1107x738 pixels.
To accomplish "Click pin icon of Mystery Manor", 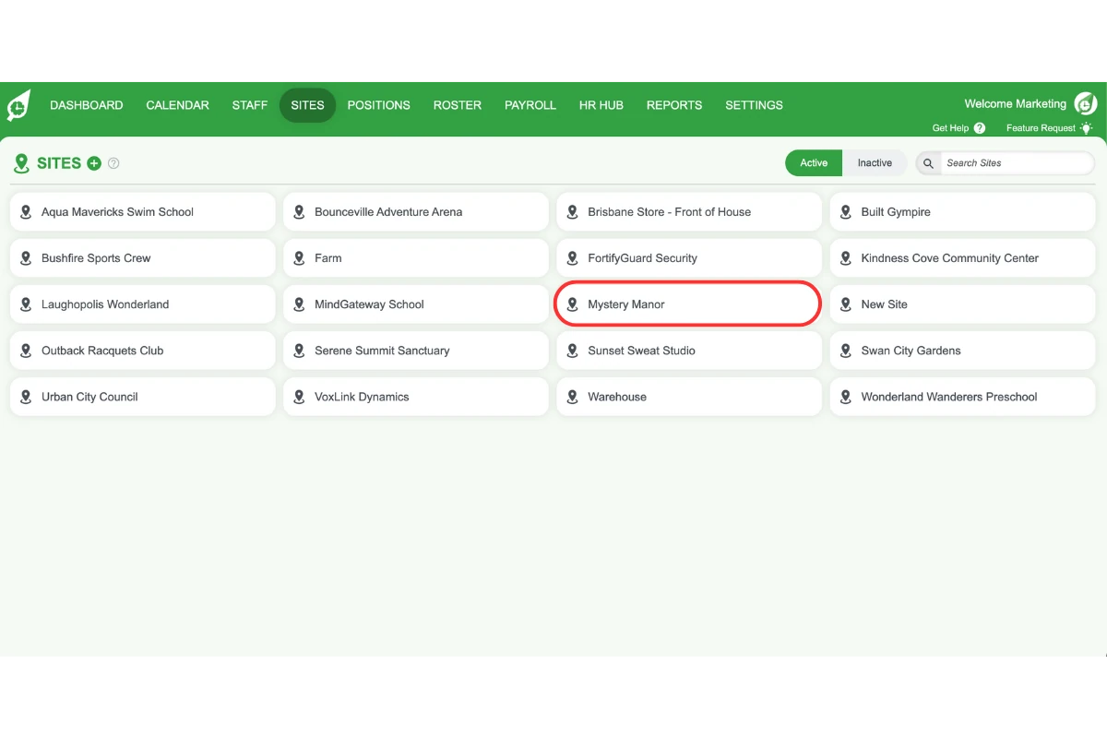I will [x=572, y=304].
